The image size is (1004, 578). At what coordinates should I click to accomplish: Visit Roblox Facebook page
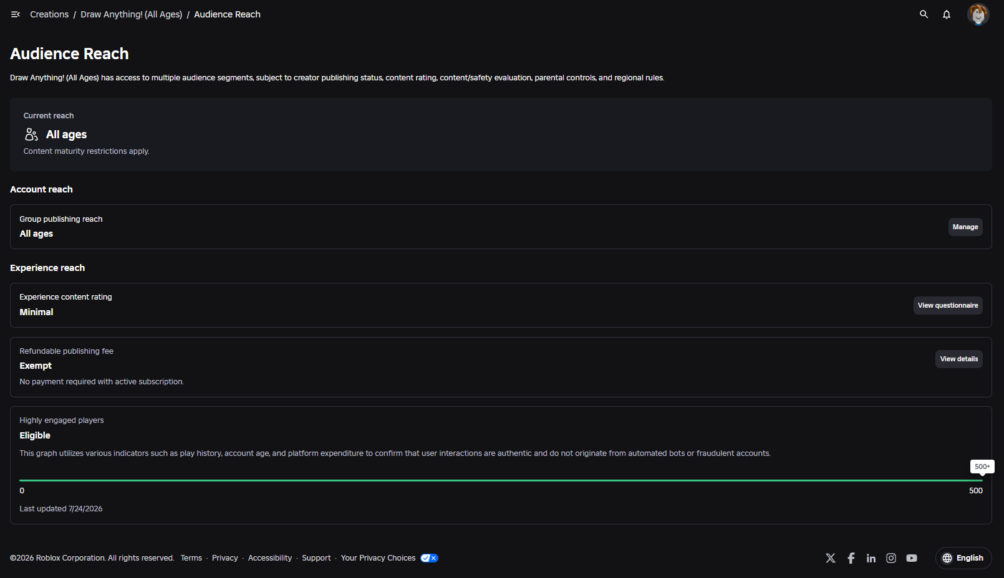coord(851,558)
